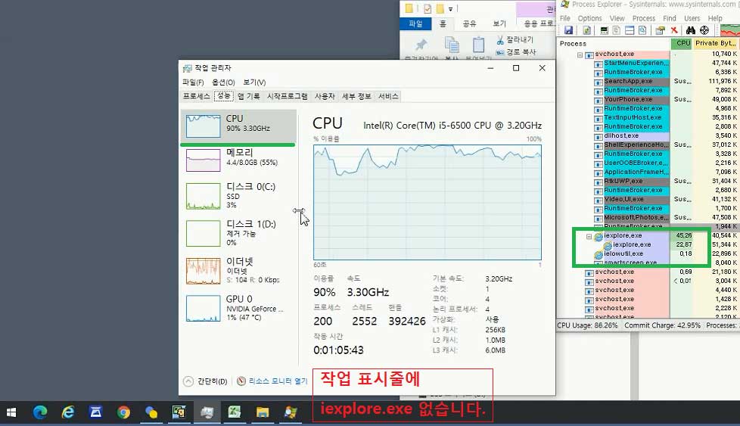Image resolution: width=740 pixels, height=426 pixels.
Task: Sort by CPU column header in Process Explorer
Action: point(682,43)
